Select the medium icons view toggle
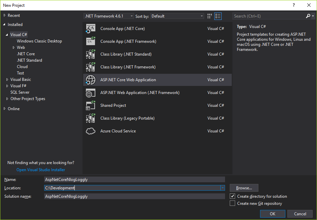The height and width of the screenshot is (220, 317). [209, 16]
